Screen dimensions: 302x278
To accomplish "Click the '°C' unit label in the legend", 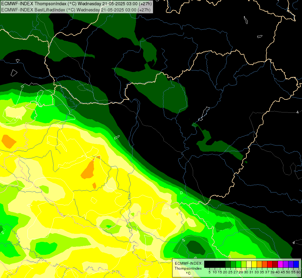I will tap(188, 273).
